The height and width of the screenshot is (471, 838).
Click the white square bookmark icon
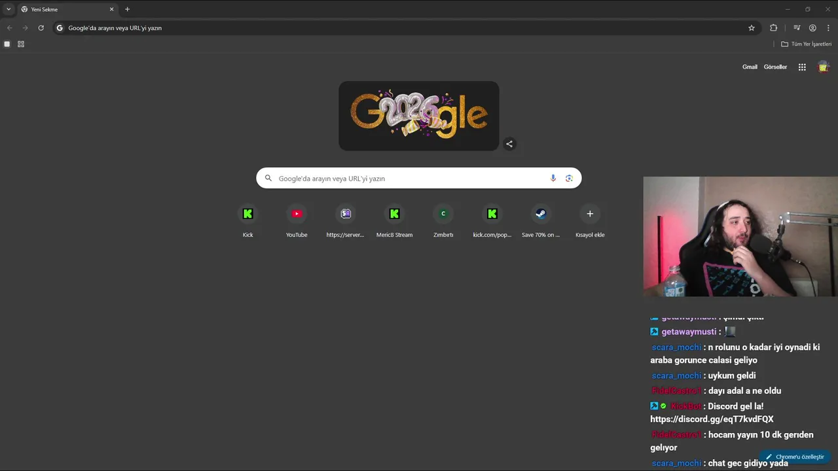[7, 44]
